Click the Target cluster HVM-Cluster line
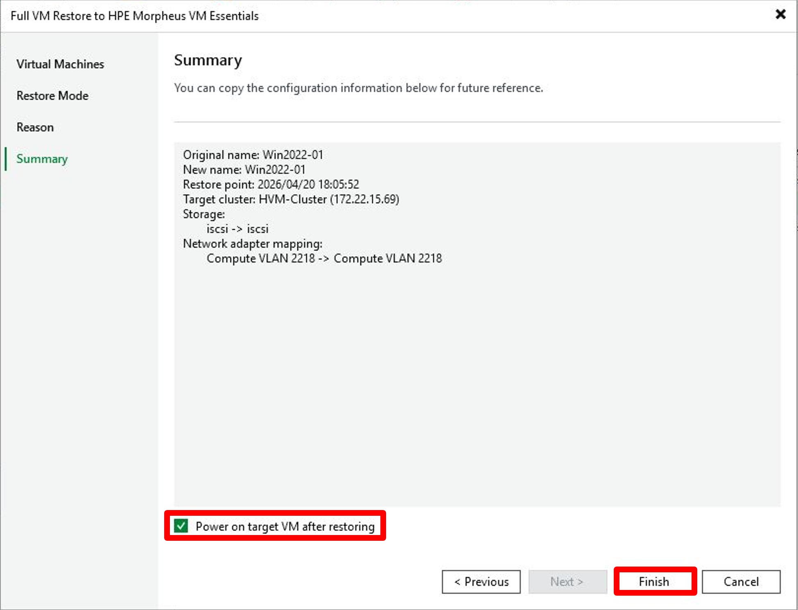The height and width of the screenshot is (610, 798). click(x=291, y=199)
